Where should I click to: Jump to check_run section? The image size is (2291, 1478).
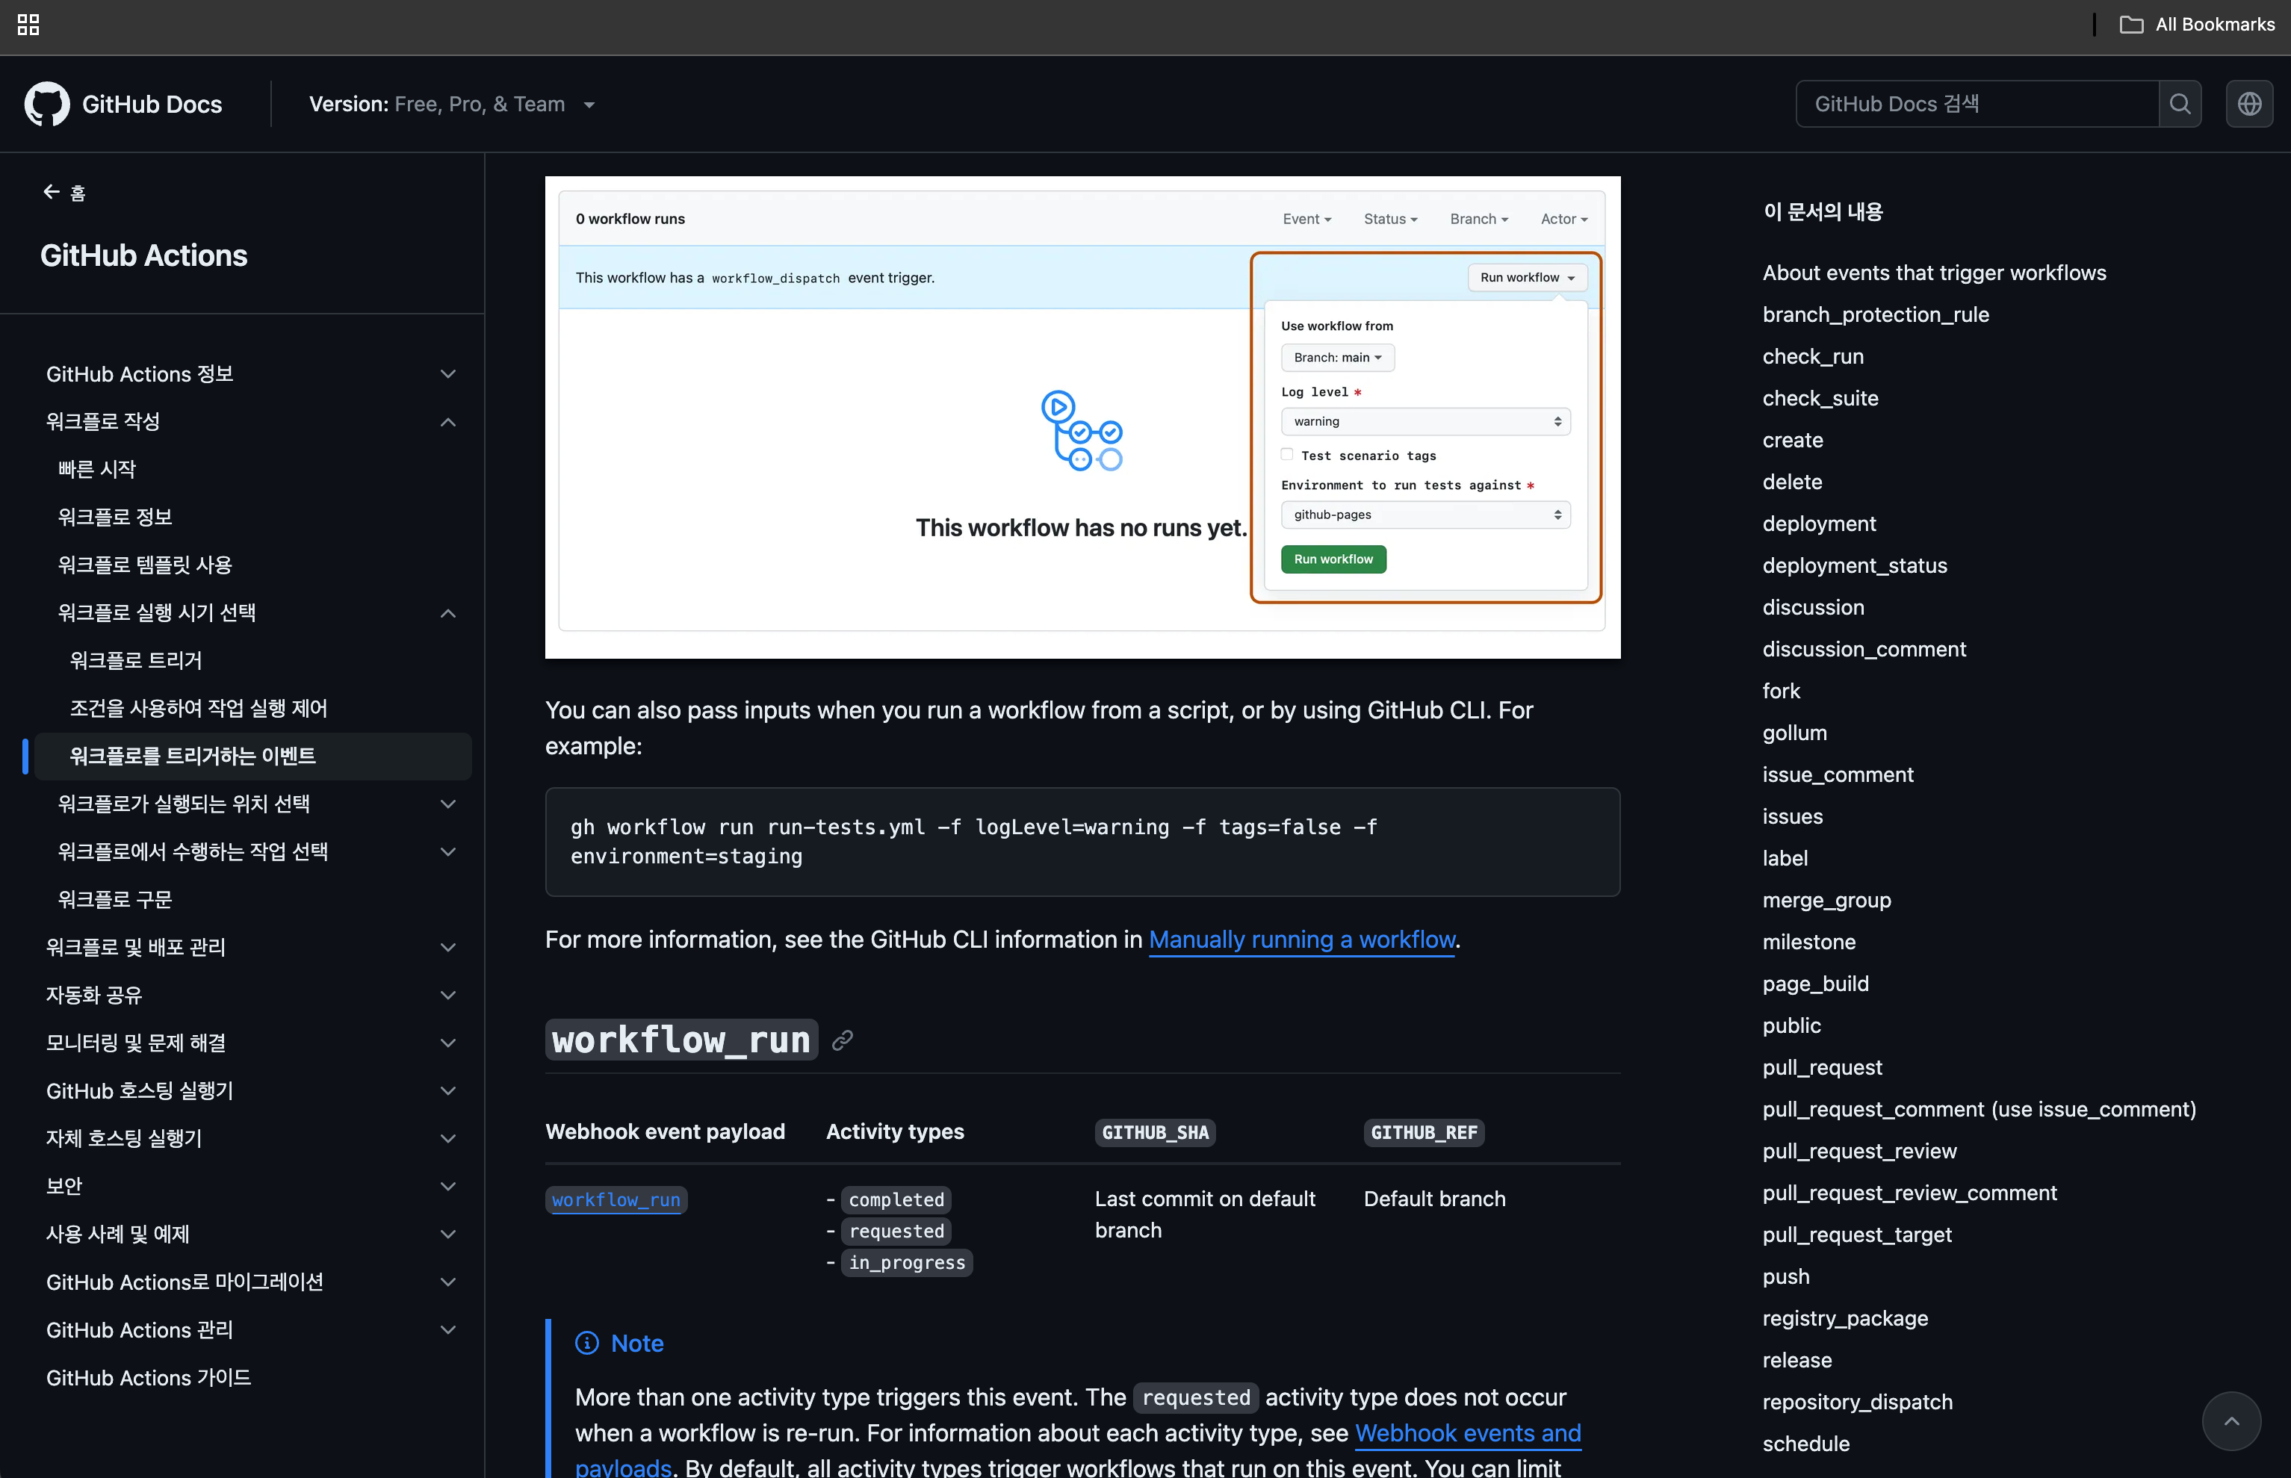[1813, 357]
